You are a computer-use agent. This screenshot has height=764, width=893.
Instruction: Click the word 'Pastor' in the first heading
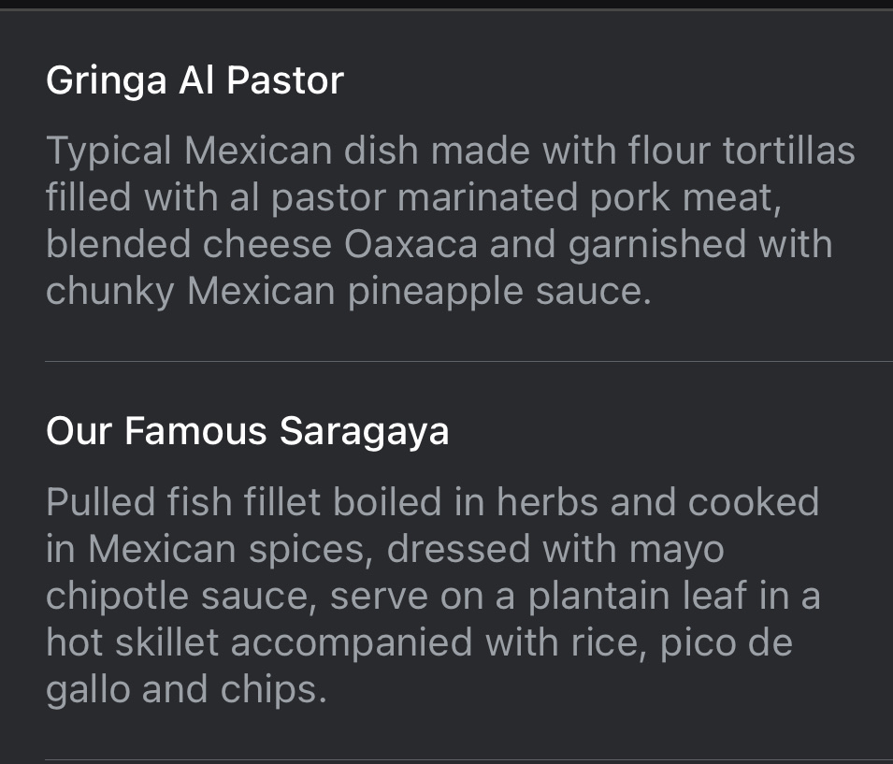click(285, 80)
